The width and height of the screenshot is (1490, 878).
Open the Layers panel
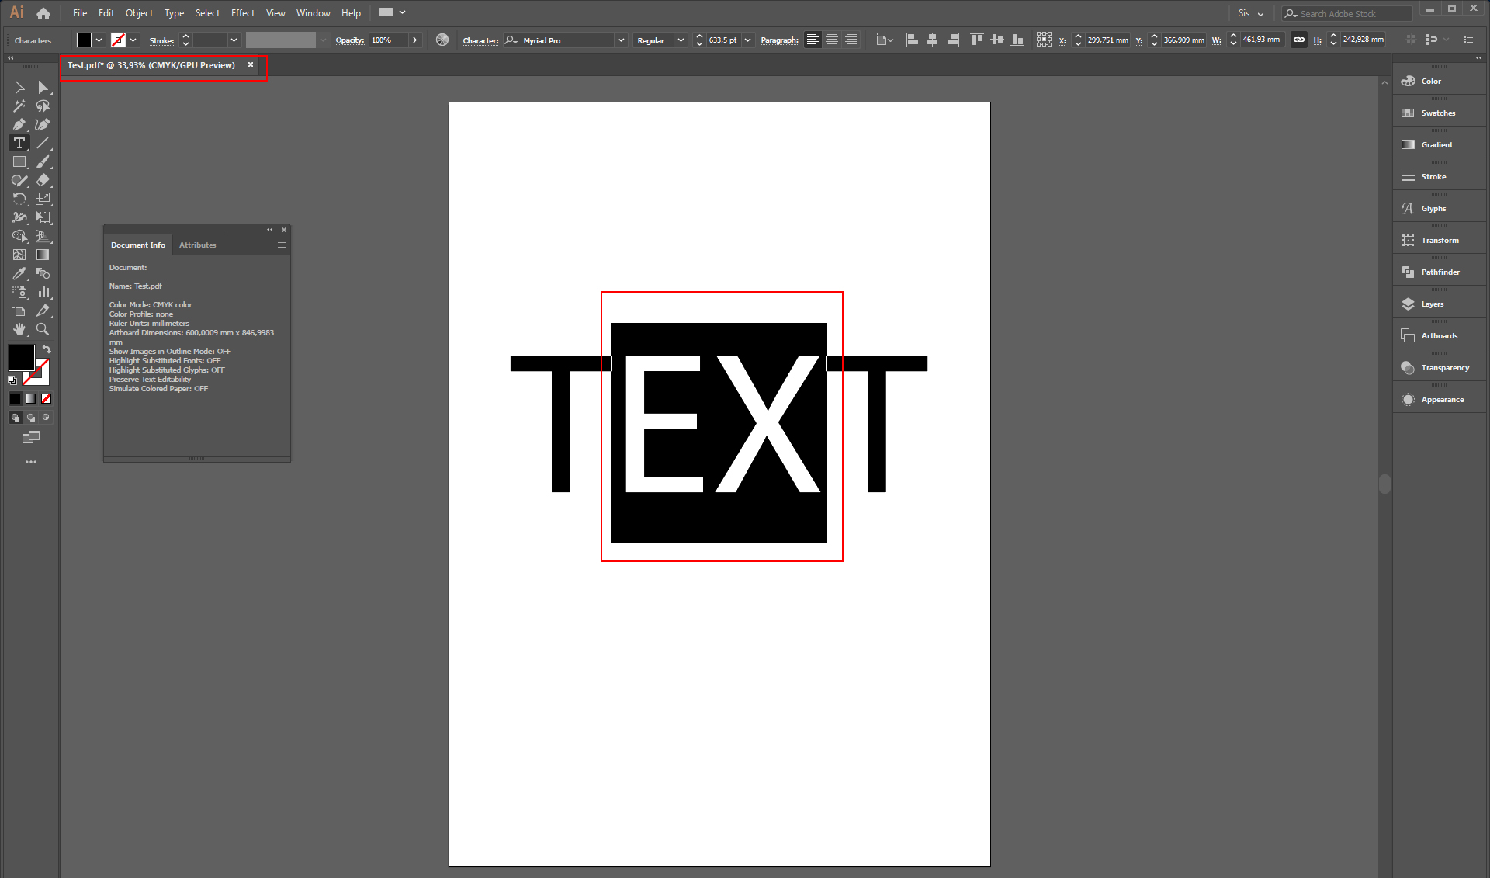[x=1430, y=304]
